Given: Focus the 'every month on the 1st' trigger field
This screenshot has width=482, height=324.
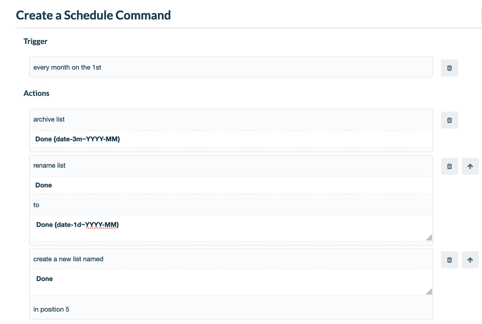Looking at the screenshot, I should pos(231,67).
